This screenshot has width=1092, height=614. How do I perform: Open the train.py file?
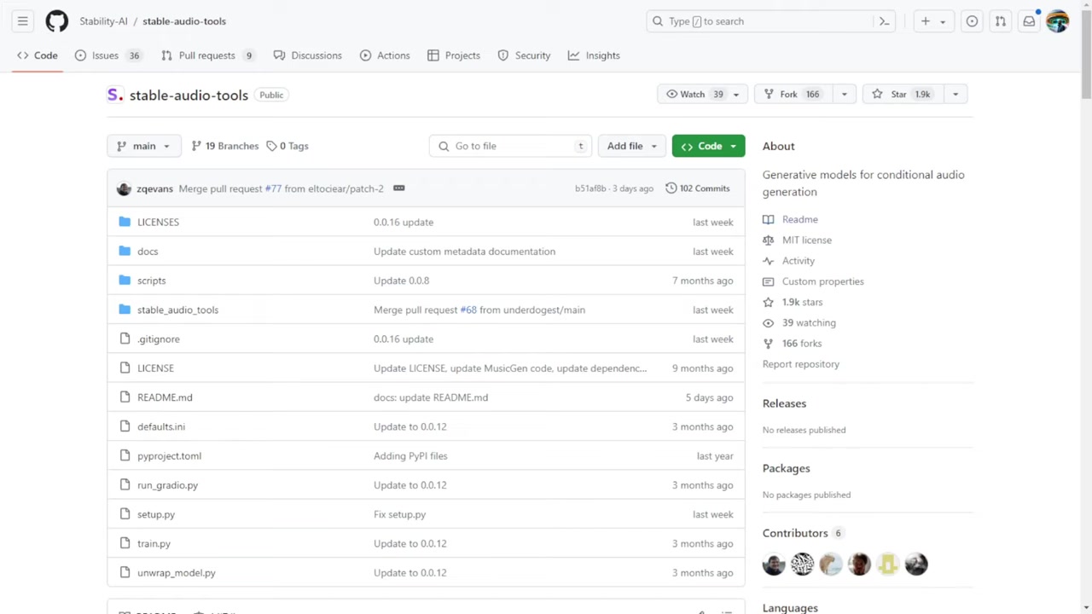(x=154, y=543)
